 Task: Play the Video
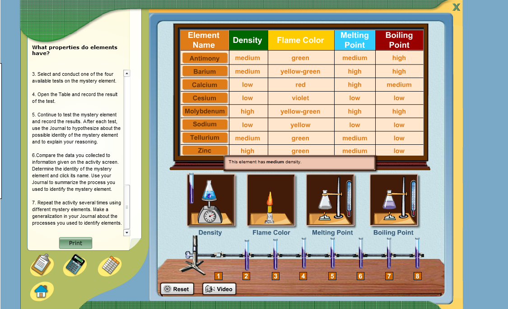(219, 289)
